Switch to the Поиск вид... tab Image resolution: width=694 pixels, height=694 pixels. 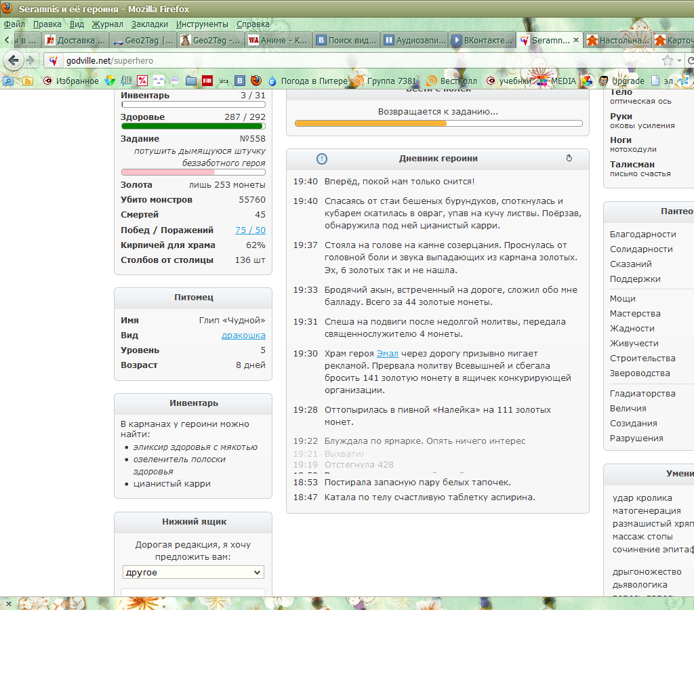point(347,40)
